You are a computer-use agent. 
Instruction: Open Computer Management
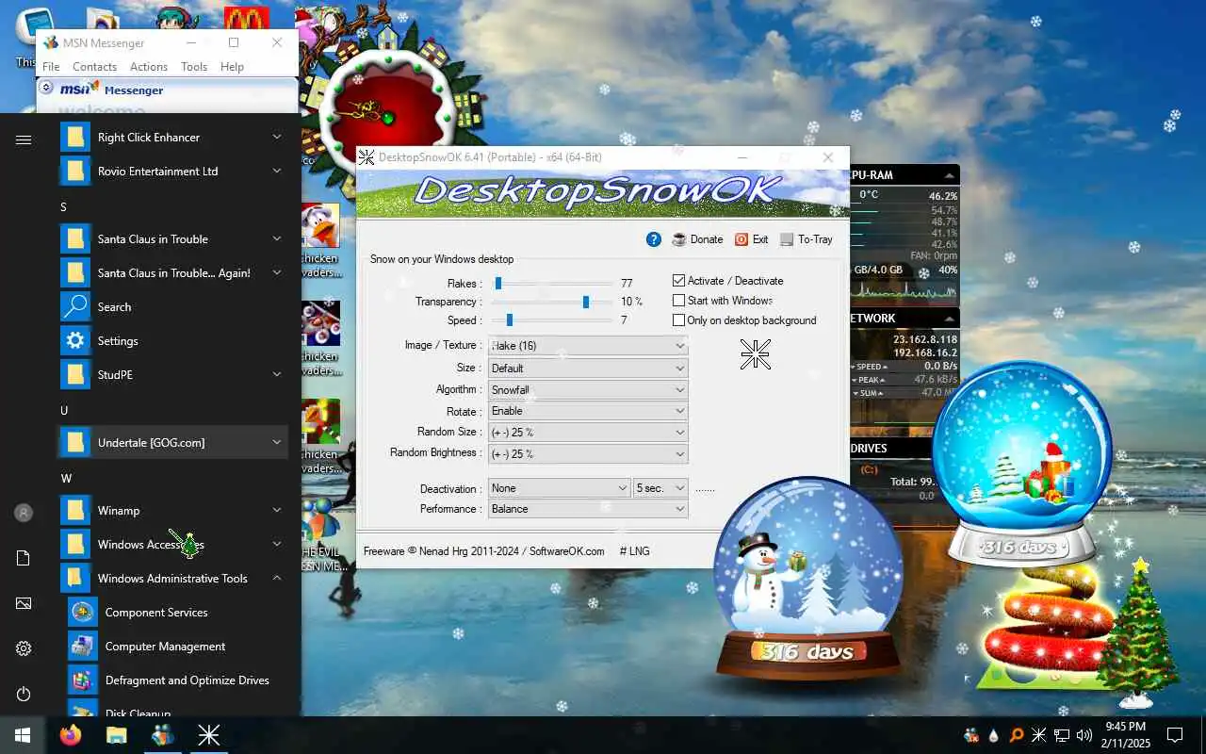(x=172, y=647)
